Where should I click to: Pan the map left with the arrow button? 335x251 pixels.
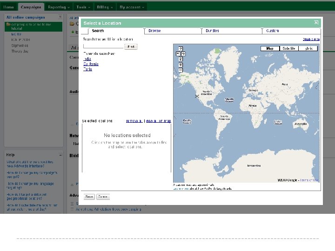click(x=178, y=54)
